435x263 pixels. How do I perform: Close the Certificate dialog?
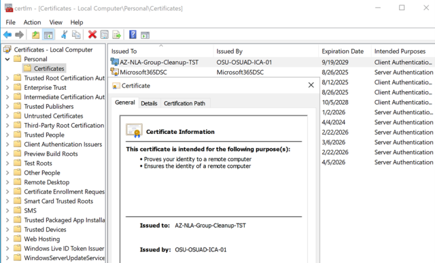pyautogui.click(x=311, y=85)
